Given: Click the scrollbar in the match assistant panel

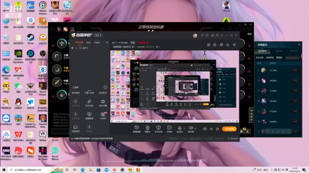Looking at the screenshot, I should (301, 57).
